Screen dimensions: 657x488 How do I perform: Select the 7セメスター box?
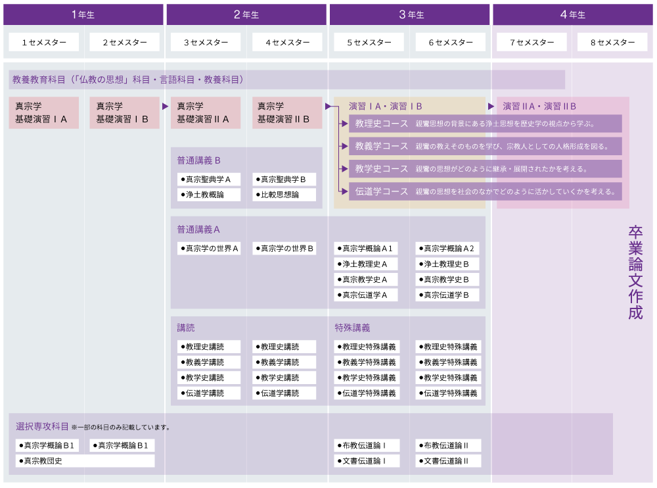coord(532,42)
